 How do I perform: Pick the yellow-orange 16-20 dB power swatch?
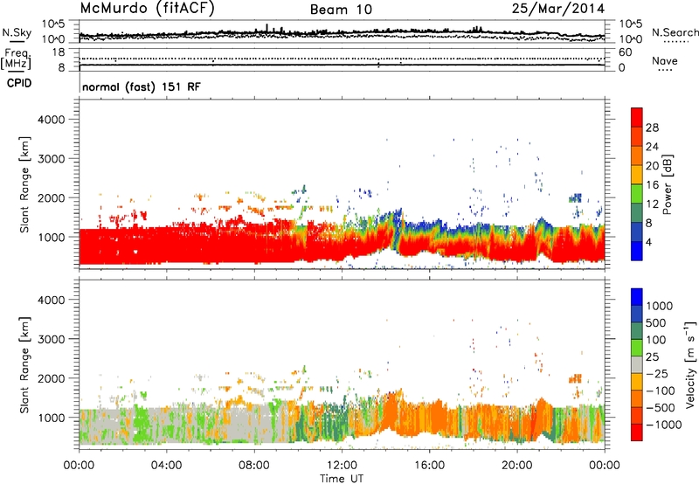click(637, 174)
